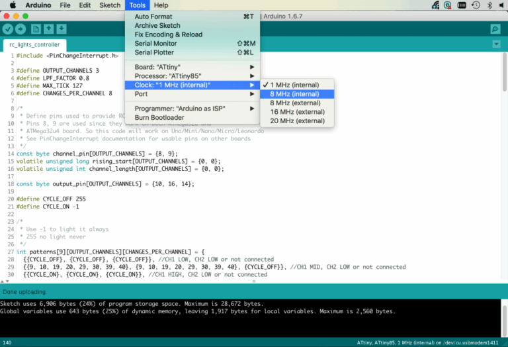Screen dimensions: 508x347
Task: Click the Upload arrow icon
Action: point(21,29)
